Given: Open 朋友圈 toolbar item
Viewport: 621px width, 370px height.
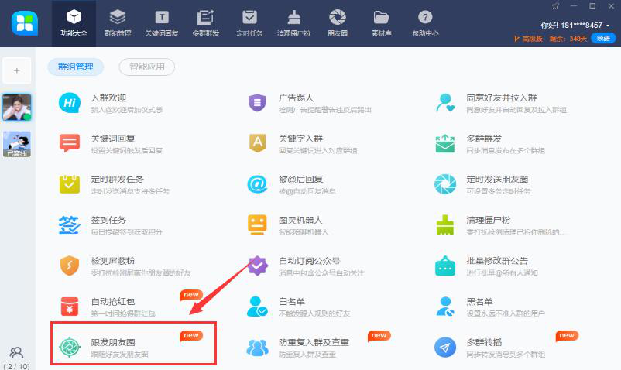Looking at the screenshot, I should coord(338,24).
